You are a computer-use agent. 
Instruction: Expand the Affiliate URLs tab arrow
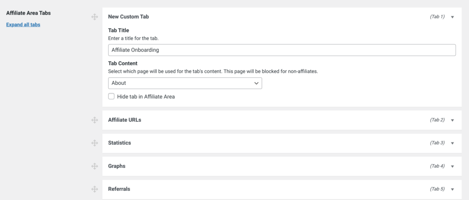(452, 120)
